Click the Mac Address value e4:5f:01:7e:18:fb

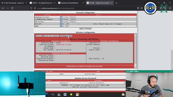coord(64,50)
